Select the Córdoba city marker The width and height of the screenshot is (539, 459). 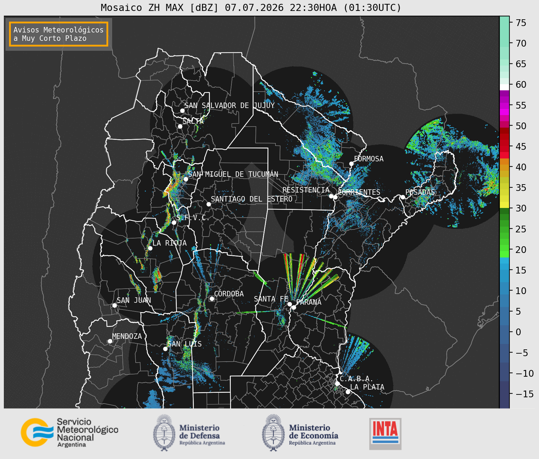[212, 299]
